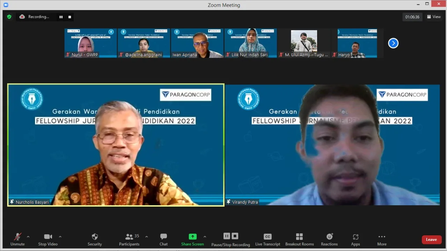Open the Participants panel
Viewport: 447px width, 251px height.
[129, 239]
